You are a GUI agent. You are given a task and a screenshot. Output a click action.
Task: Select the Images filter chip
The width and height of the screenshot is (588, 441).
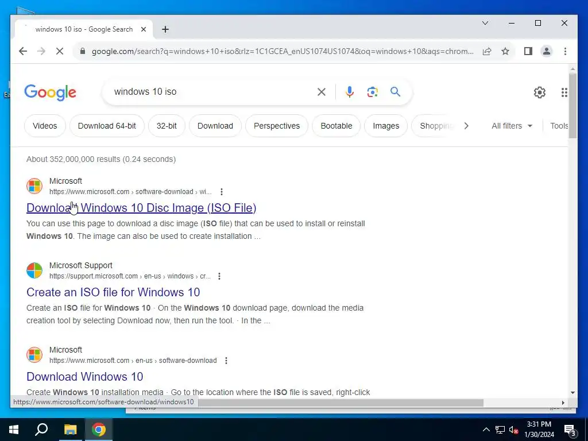[386, 126]
